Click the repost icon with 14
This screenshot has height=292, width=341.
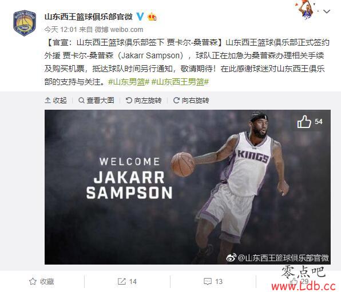click(127, 282)
